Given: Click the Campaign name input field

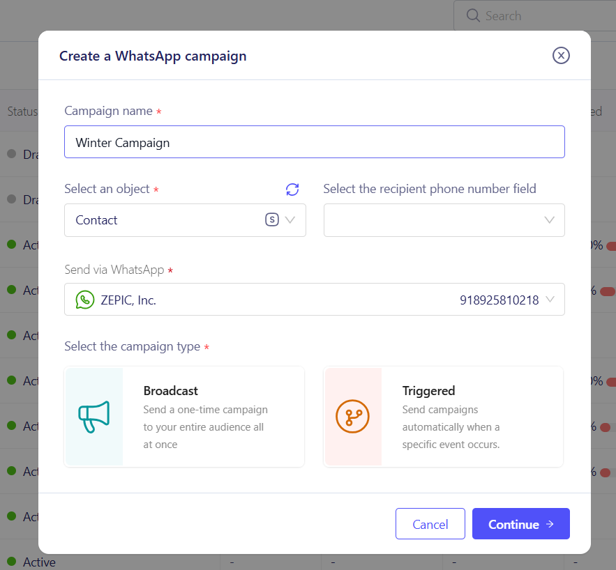Looking at the screenshot, I should coord(314,142).
